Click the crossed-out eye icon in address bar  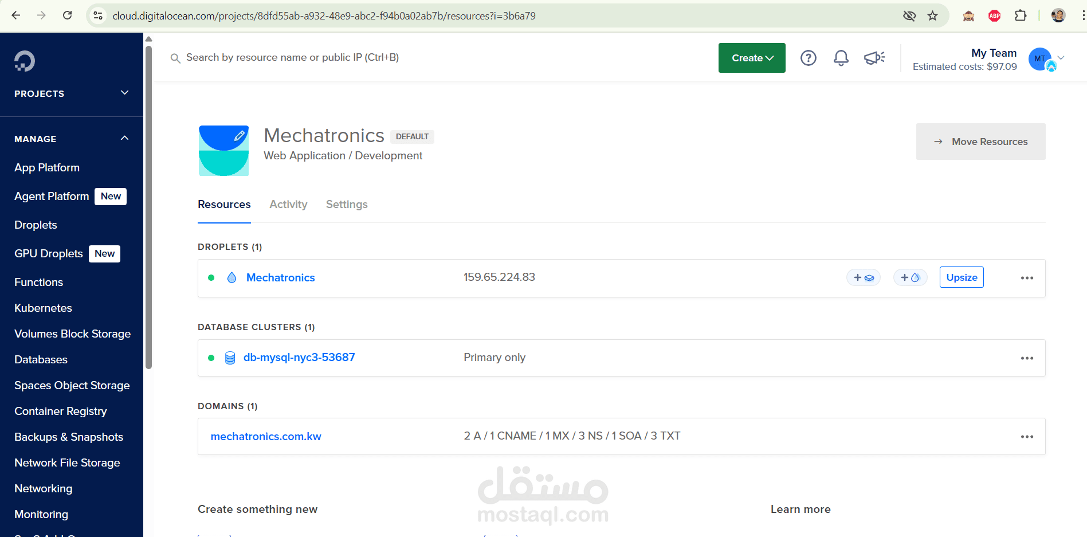click(909, 15)
